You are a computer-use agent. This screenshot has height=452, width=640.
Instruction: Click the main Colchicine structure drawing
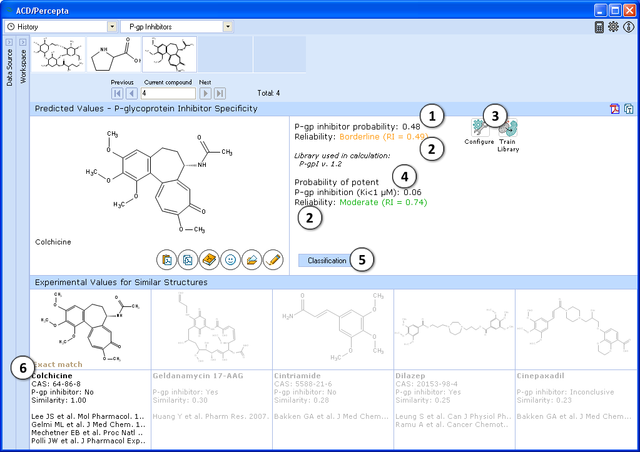pos(159,181)
